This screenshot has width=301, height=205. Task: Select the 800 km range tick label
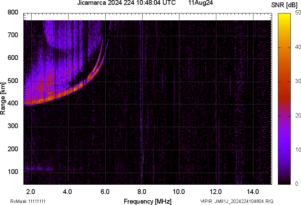[x=12, y=12]
